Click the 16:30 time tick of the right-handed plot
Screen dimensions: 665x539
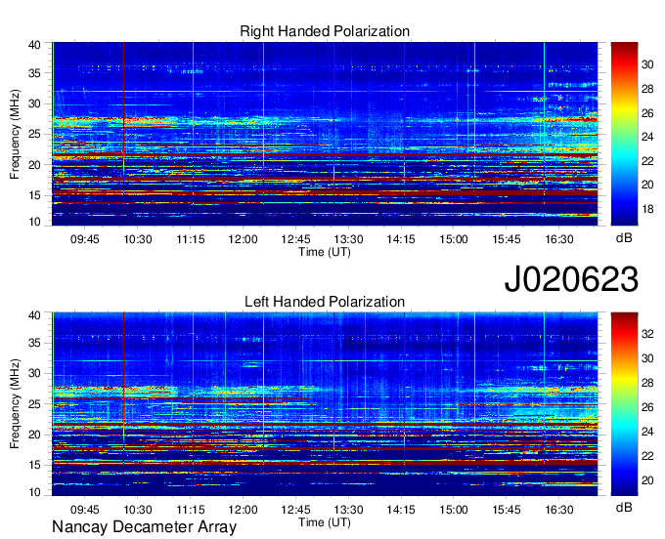point(559,239)
